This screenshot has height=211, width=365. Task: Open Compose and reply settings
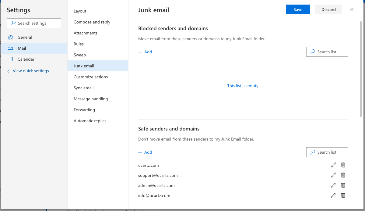pos(92,22)
